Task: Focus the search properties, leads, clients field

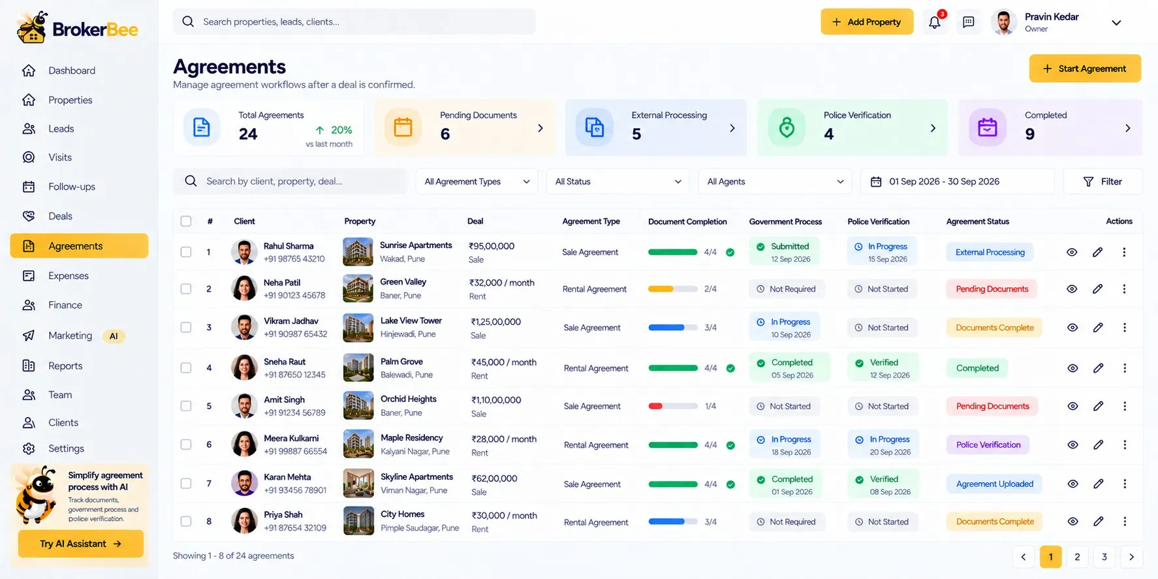Action: [354, 22]
